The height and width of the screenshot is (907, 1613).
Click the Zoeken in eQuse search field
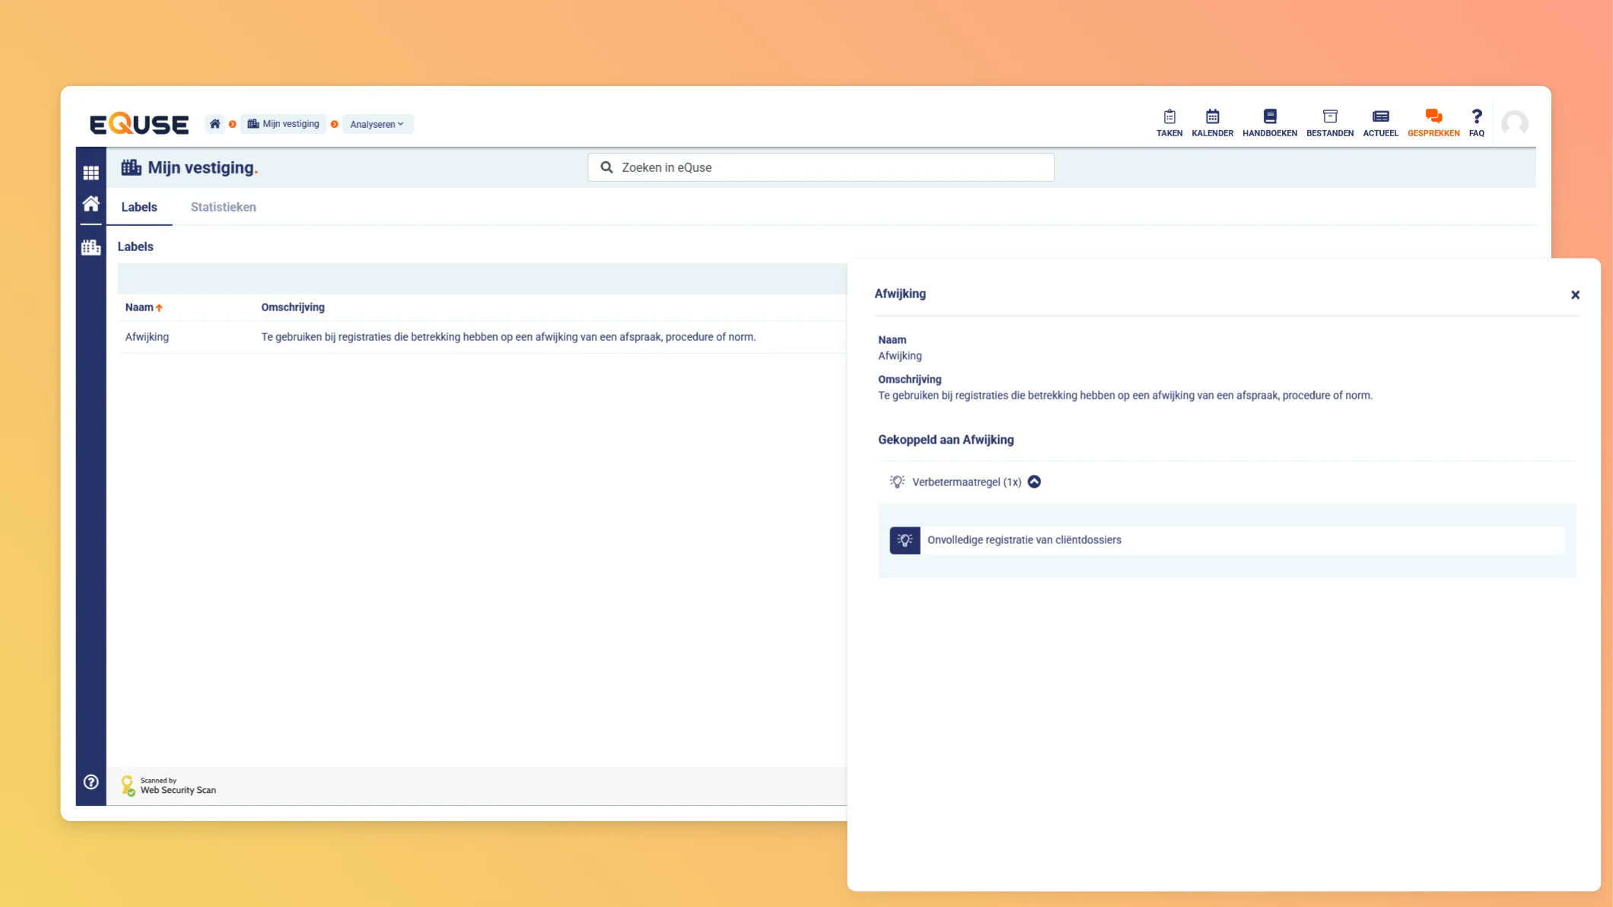point(820,167)
